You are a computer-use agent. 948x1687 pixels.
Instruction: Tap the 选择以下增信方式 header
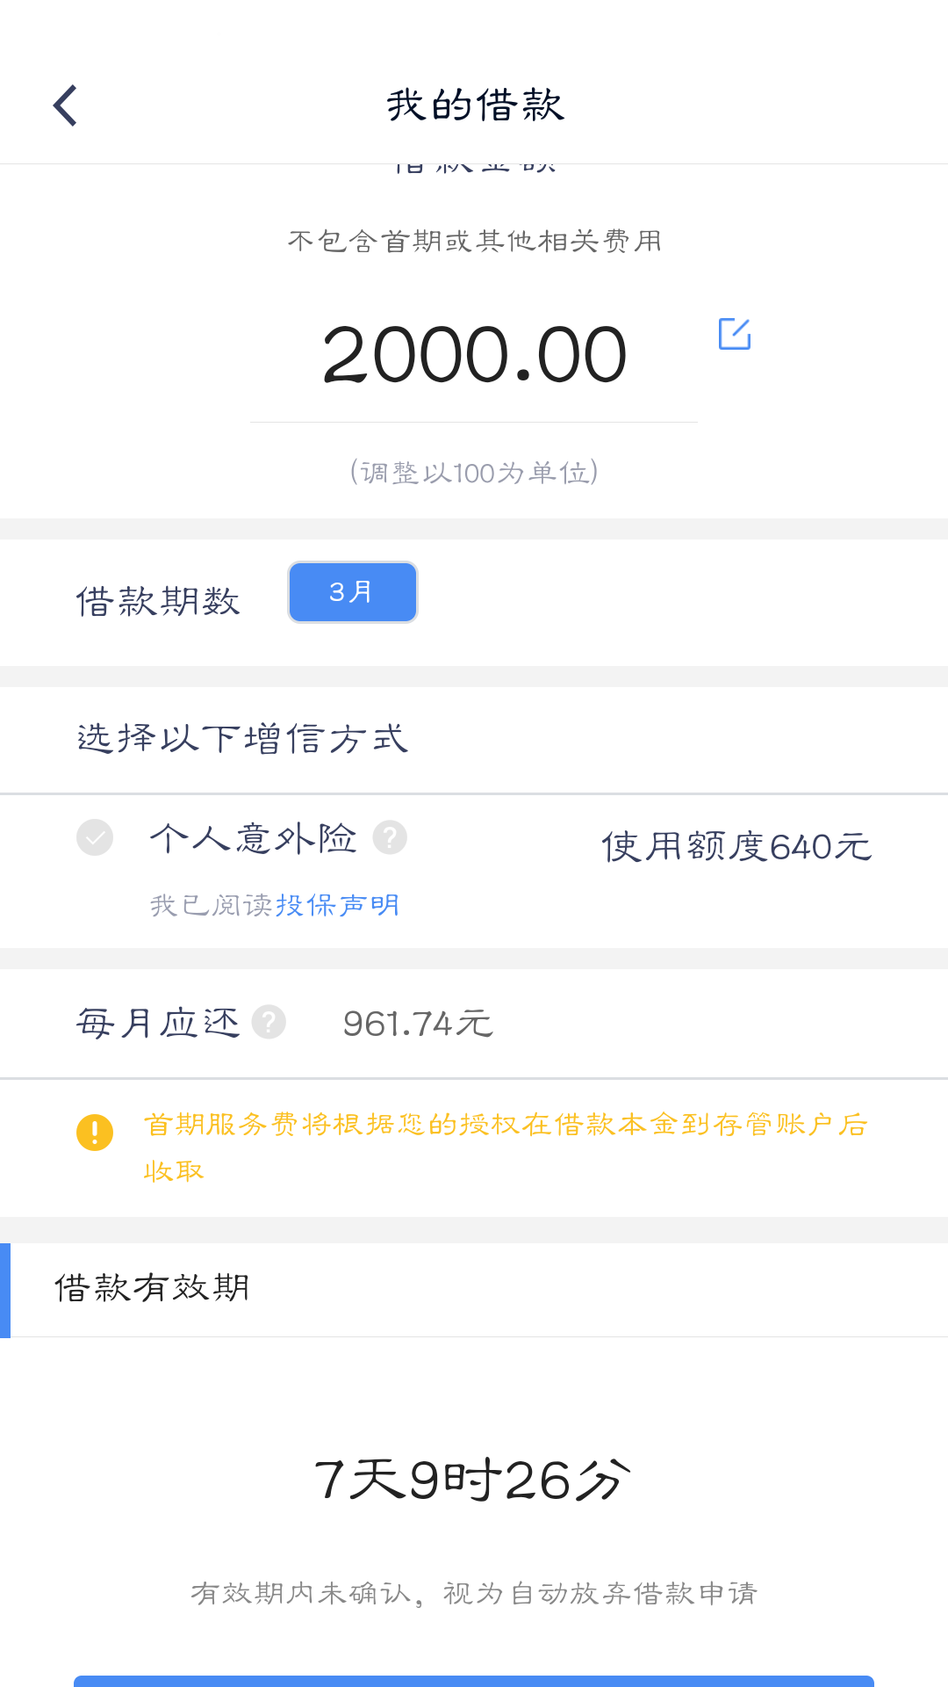(x=243, y=739)
